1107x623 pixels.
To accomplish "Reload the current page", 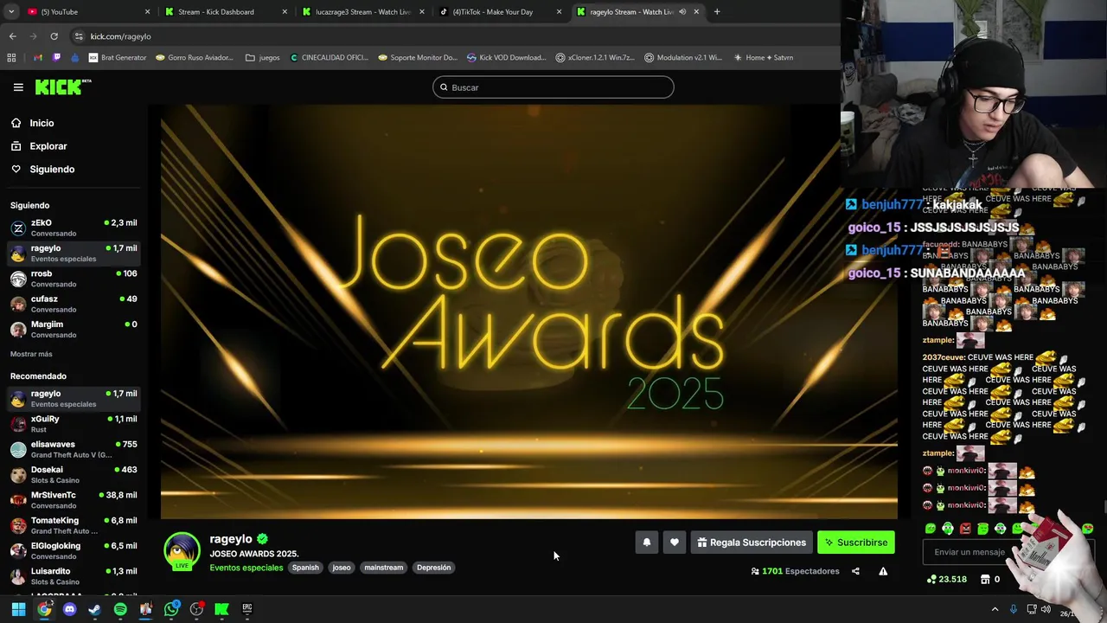I will coord(54,36).
